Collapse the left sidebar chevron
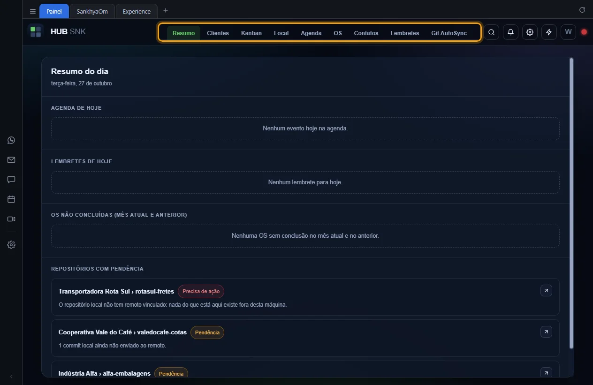The height and width of the screenshot is (385, 593). (x=11, y=377)
